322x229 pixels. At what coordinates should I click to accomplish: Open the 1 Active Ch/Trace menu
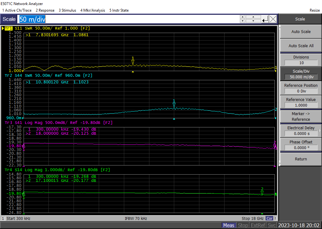coord(17,10)
